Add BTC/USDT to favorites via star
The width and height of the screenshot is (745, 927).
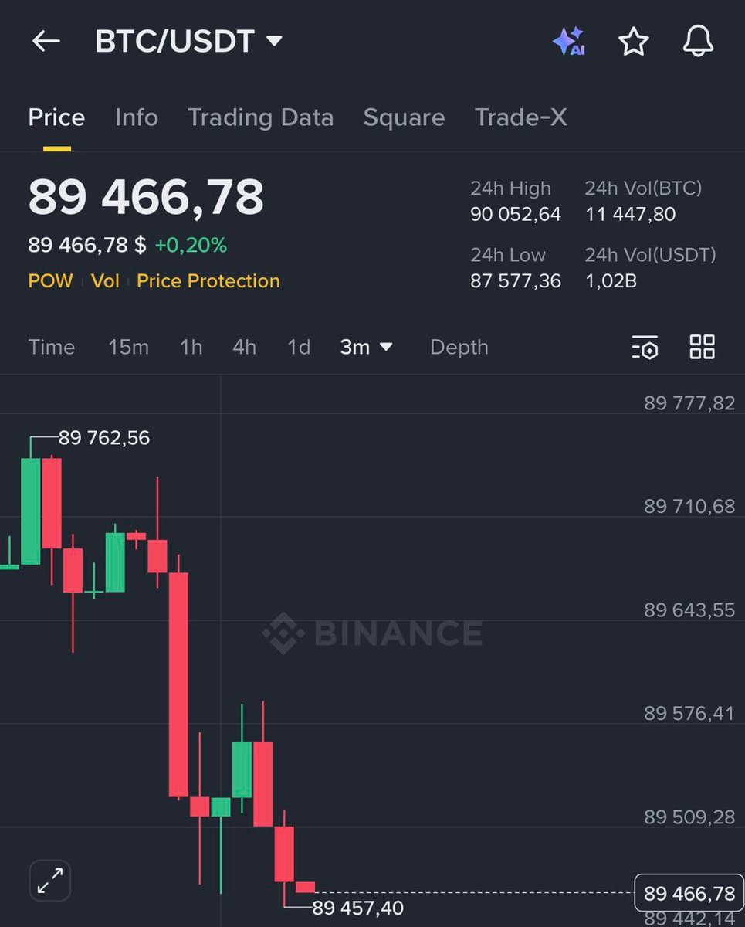pyautogui.click(x=633, y=42)
